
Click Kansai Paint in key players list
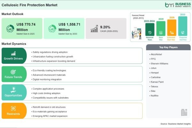(x=157, y=82)
